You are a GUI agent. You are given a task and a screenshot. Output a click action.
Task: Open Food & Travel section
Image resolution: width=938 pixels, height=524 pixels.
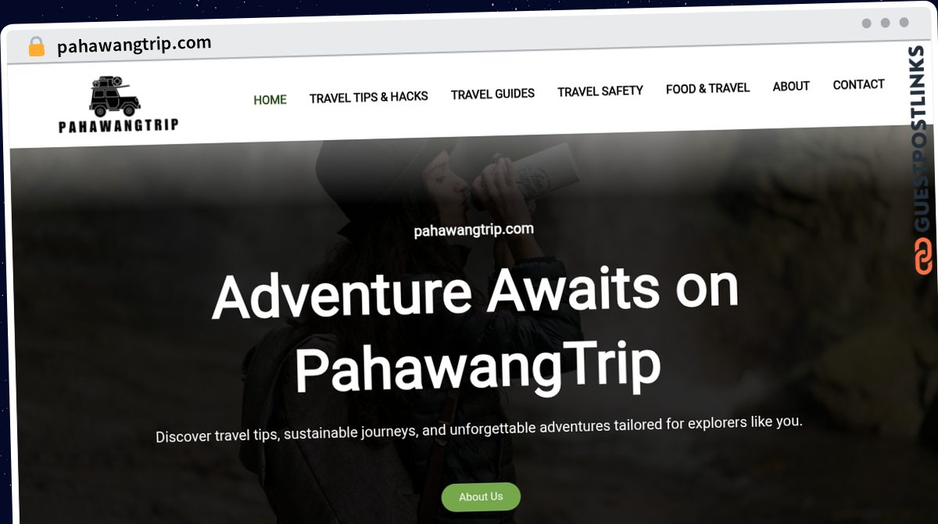(x=707, y=88)
